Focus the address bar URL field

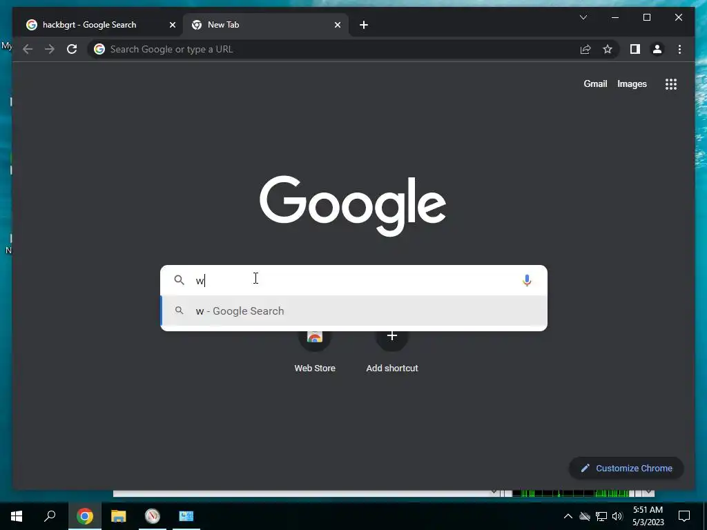click(333, 49)
